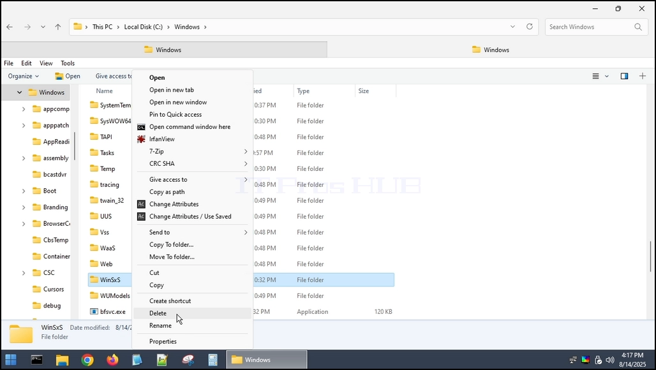The height and width of the screenshot is (370, 656).
Task: Go back with the left arrow
Action: (x=10, y=27)
